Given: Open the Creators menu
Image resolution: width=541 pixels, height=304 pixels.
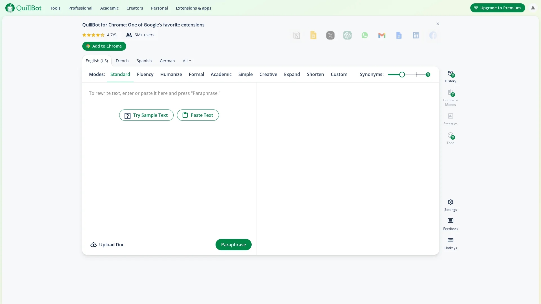Looking at the screenshot, I should pyautogui.click(x=135, y=8).
